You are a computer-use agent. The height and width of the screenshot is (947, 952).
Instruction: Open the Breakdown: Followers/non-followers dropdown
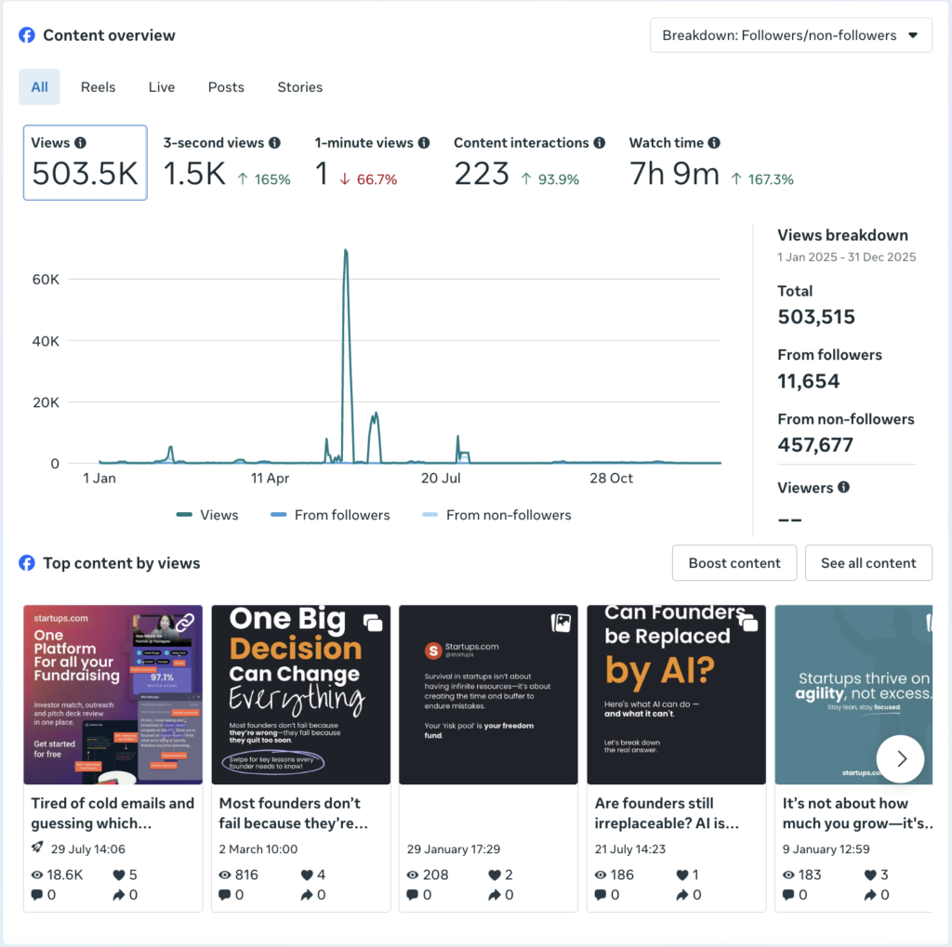pos(790,34)
